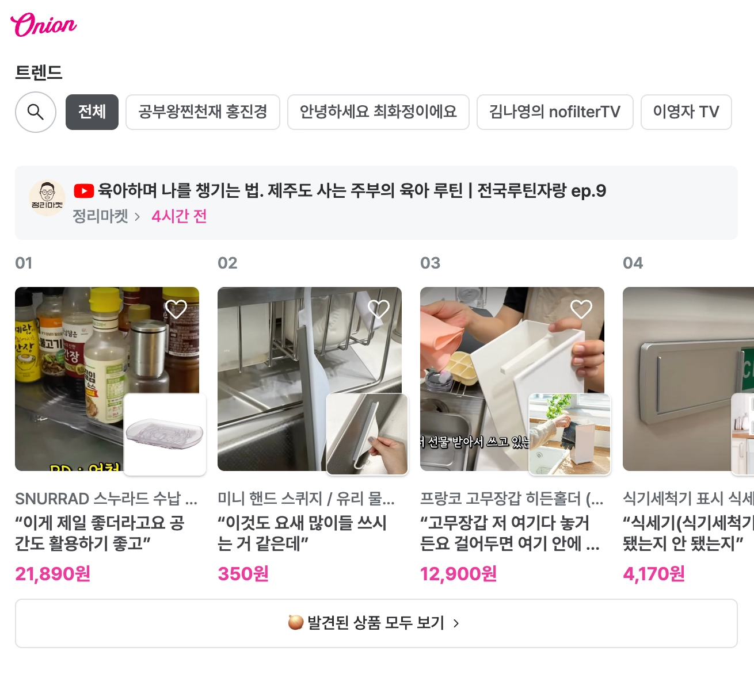
Task: Click the onion emoji in bottom button
Action: click(295, 623)
